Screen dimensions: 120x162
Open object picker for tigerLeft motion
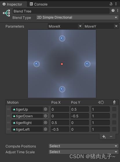pyautogui.click(x=46, y=129)
